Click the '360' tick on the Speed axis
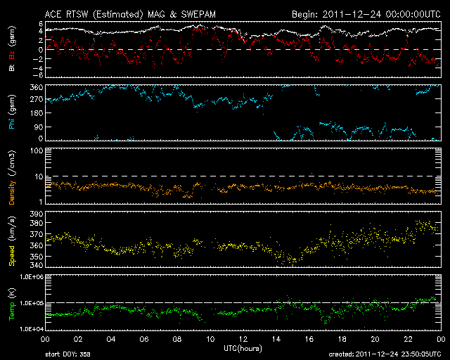The width and height of the screenshot is (450, 360). tap(37, 245)
